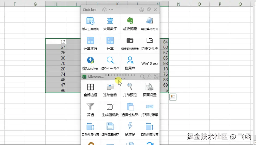This screenshot has width=256, height=145.
Task: Pin the Quicker panel
Action: click(148, 10)
